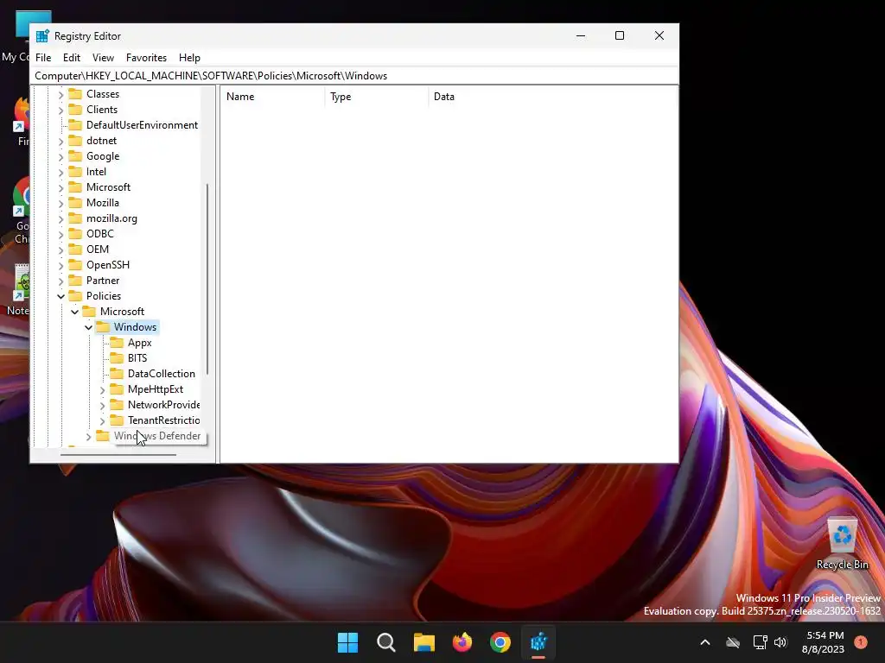Open the Help menu
The width and height of the screenshot is (885, 663).
click(x=189, y=58)
